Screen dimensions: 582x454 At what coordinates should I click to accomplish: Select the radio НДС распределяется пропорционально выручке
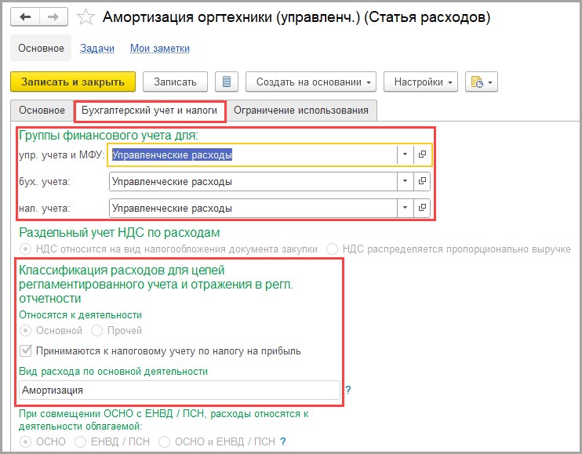click(x=332, y=249)
